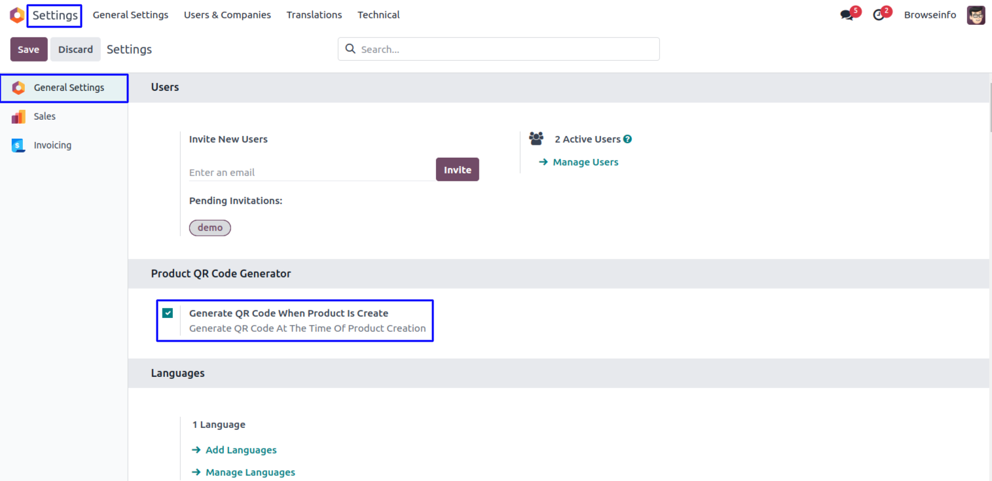Save the settings changes
Image resolution: width=992 pixels, height=481 pixels.
click(x=29, y=50)
